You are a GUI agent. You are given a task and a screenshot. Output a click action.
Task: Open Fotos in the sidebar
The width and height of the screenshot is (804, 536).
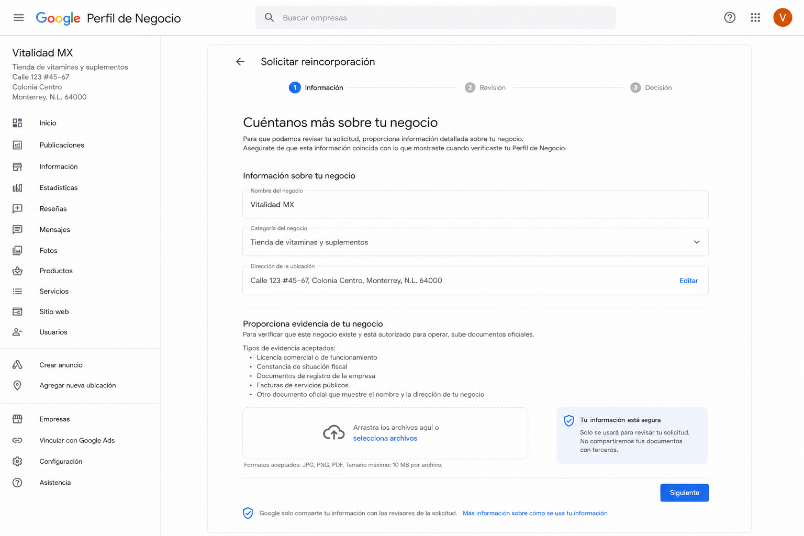[x=48, y=250]
